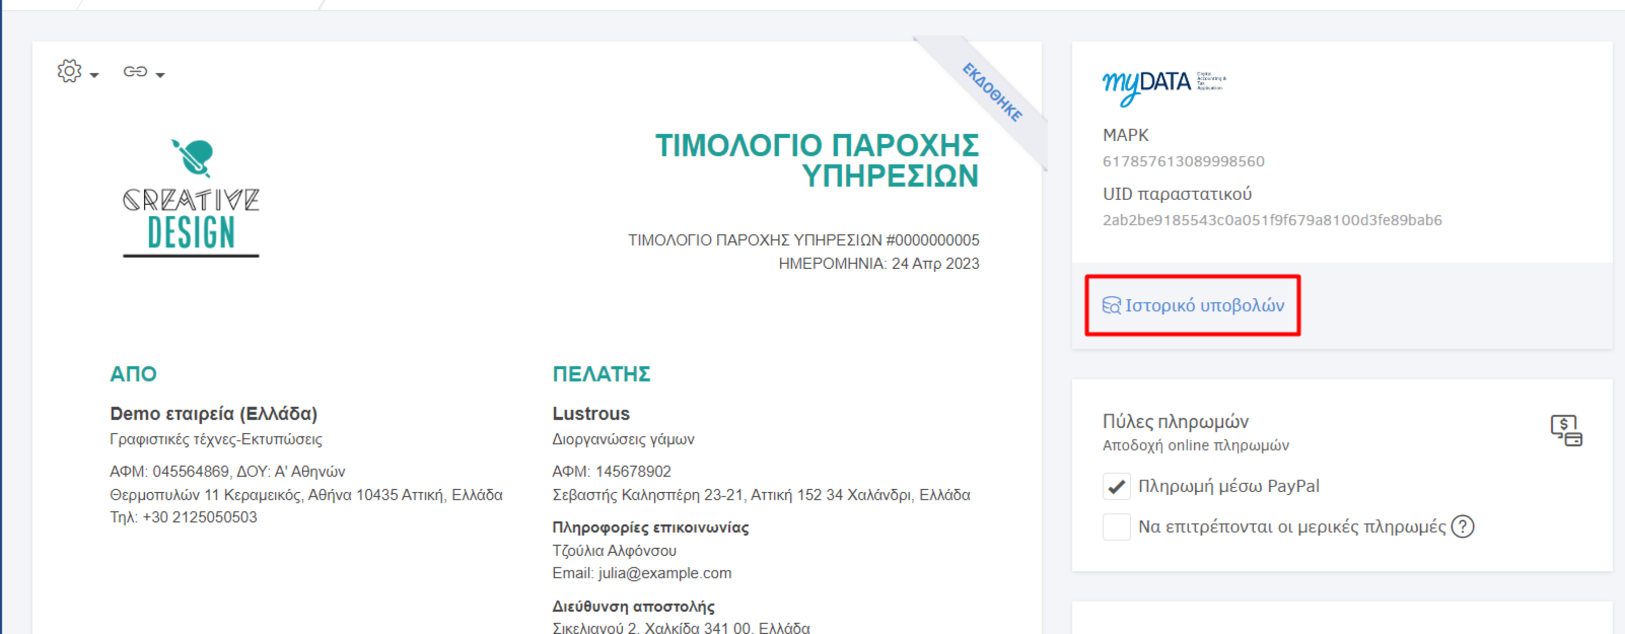Click contact name Τζούλια Αλφόνσου
The height and width of the screenshot is (634, 1625).
(614, 551)
